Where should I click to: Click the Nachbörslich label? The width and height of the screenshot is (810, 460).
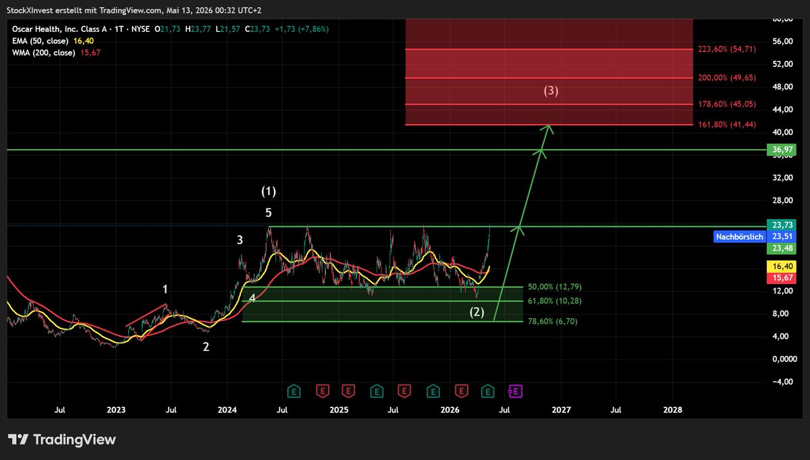tap(739, 237)
